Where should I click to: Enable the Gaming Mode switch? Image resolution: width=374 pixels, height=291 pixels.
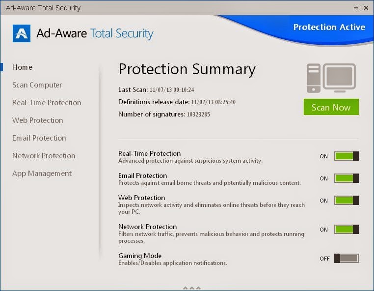coord(347,258)
